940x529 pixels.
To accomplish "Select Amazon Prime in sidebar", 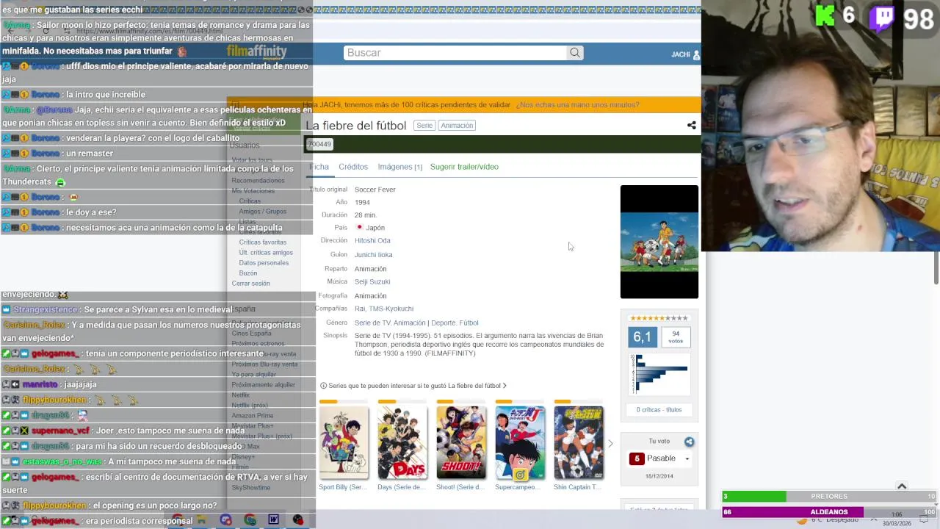I will pyautogui.click(x=252, y=416).
